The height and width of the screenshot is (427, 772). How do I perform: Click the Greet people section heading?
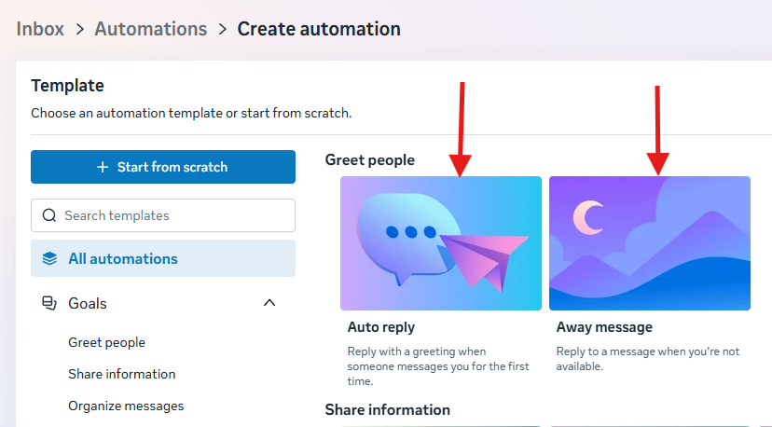pos(370,160)
